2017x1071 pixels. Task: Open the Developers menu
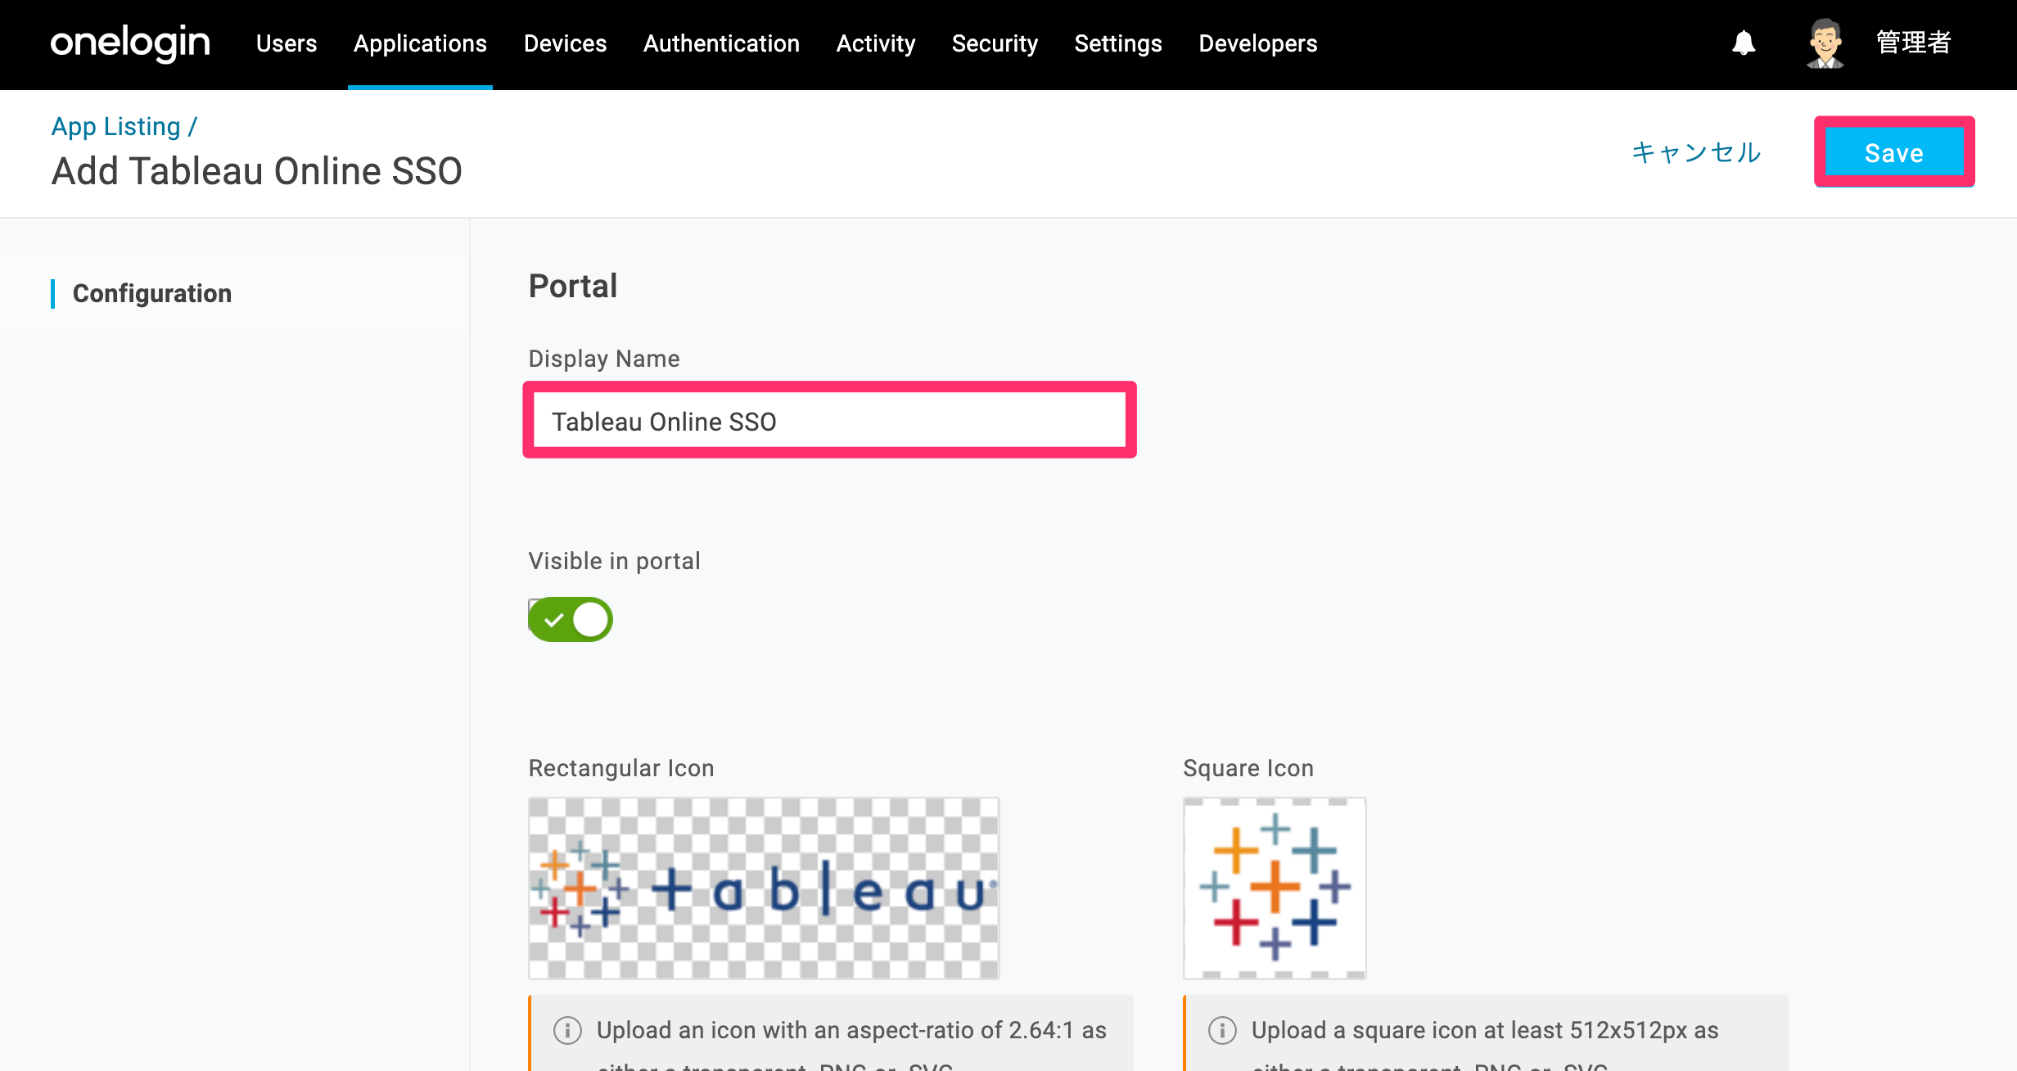[x=1258, y=43]
